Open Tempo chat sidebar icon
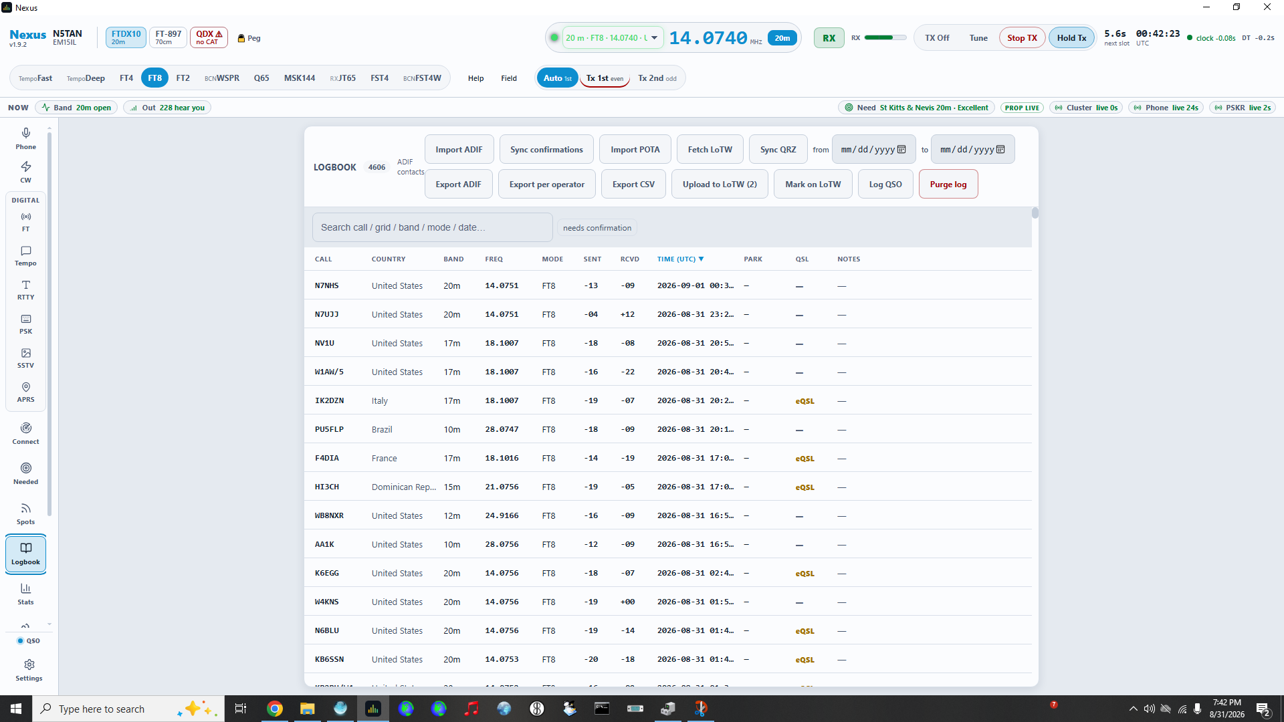The height and width of the screenshot is (722, 1284). (25, 256)
